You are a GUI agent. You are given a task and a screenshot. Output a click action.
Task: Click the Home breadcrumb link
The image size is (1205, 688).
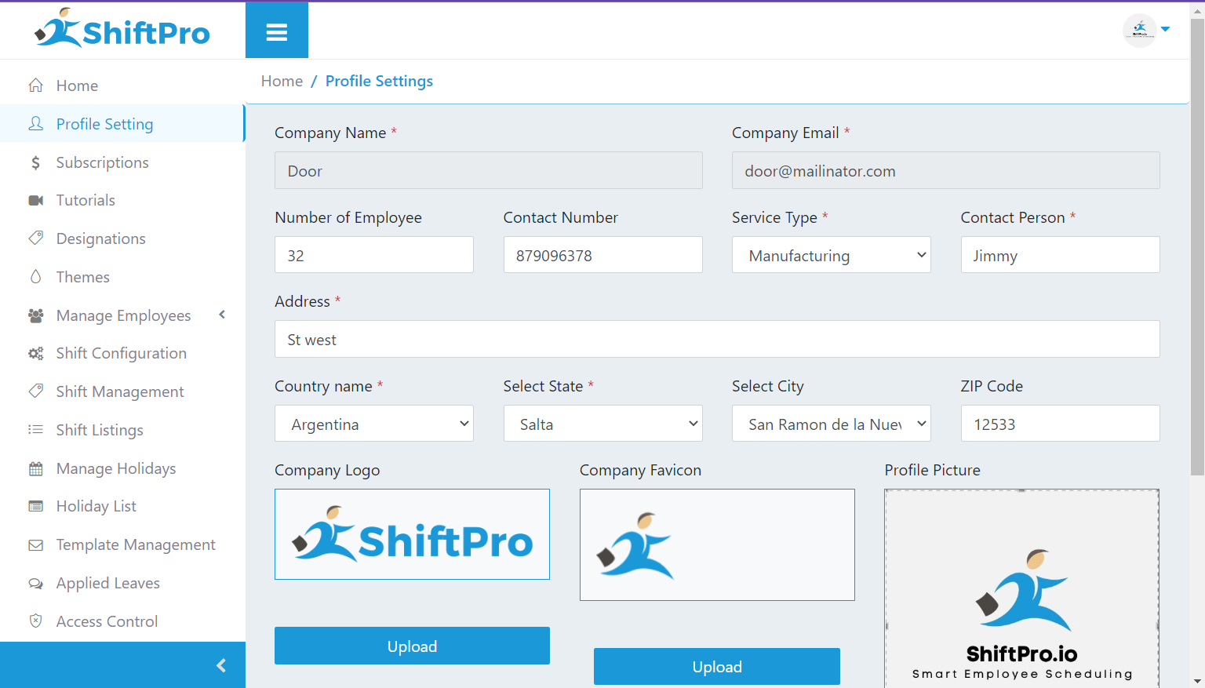click(282, 81)
